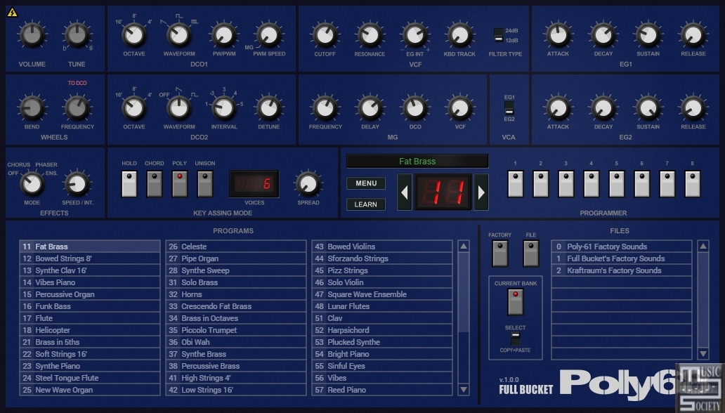Click the EG1 DECAY knob
The image size is (725, 413).
point(603,34)
